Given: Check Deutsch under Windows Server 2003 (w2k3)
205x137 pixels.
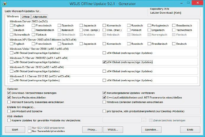Looking at the screenshot, I should 12,30.
